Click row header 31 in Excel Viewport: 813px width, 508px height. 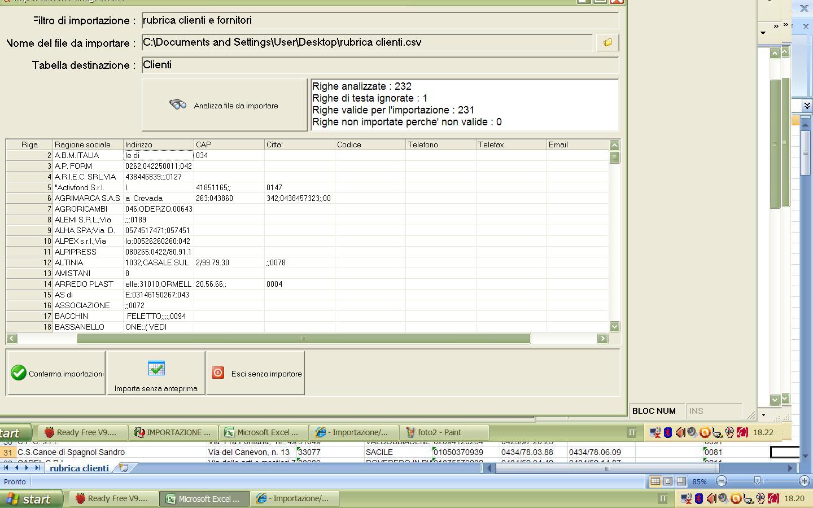pyautogui.click(x=8, y=452)
